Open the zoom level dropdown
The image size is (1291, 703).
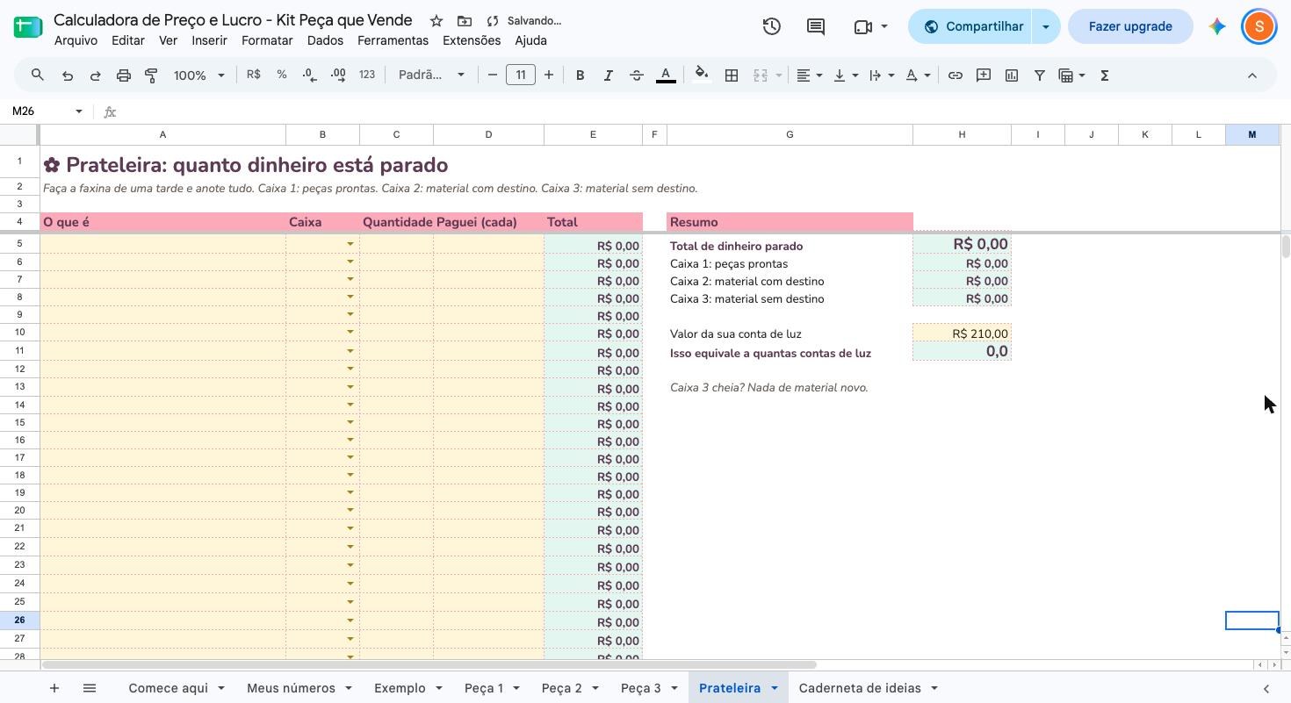(x=199, y=75)
